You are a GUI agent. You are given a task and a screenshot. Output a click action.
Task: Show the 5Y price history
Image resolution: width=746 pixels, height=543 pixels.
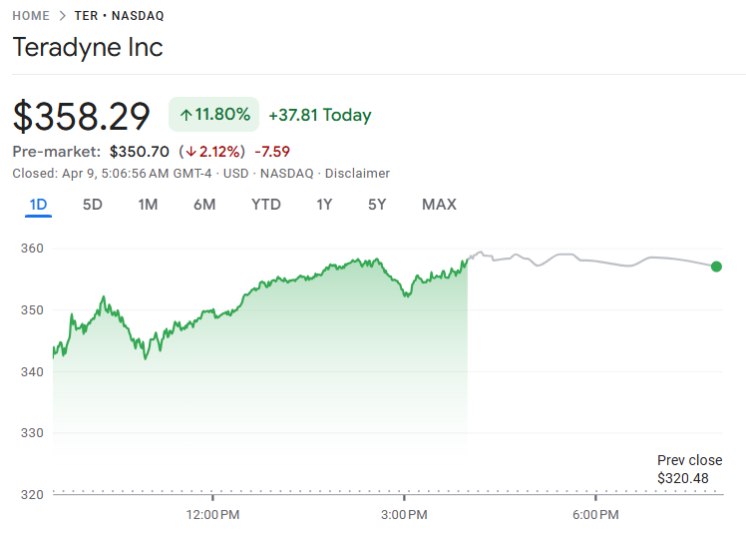[377, 205]
